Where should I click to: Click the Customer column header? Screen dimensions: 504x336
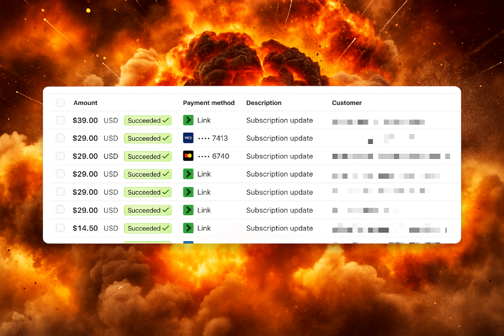(347, 103)
